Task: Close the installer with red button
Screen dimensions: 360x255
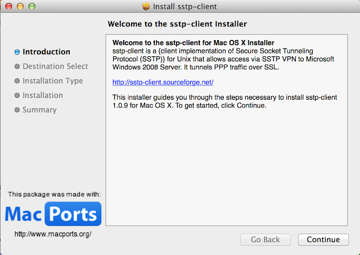Action: (8, 7)
